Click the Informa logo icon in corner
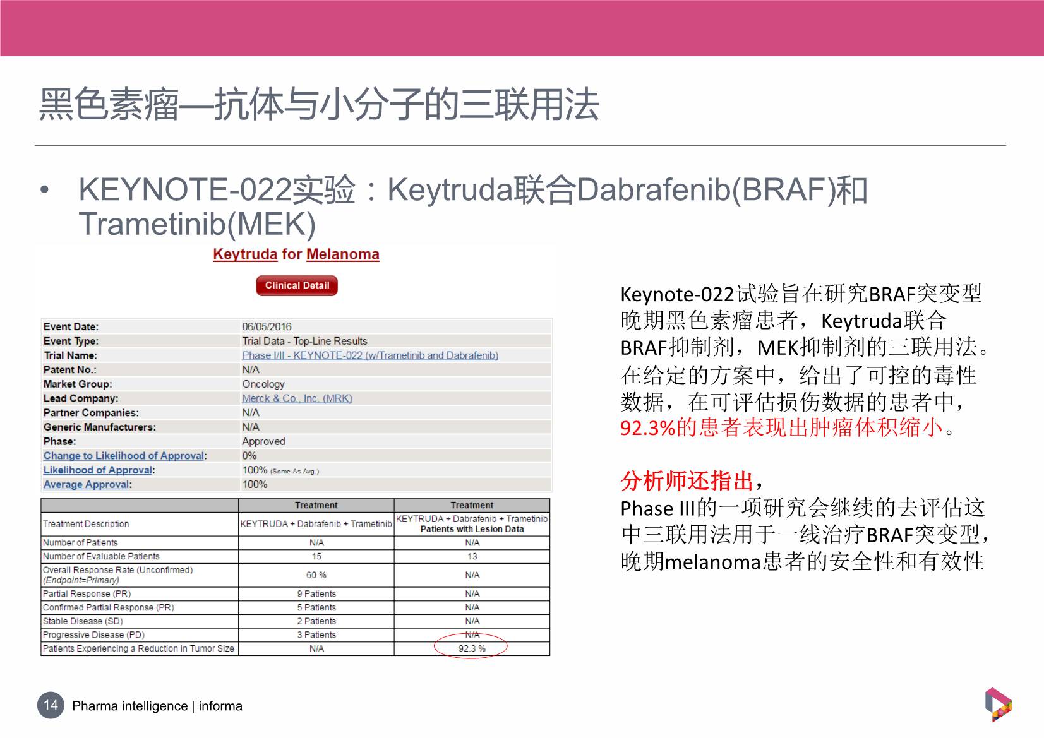 tap(998, 705)
